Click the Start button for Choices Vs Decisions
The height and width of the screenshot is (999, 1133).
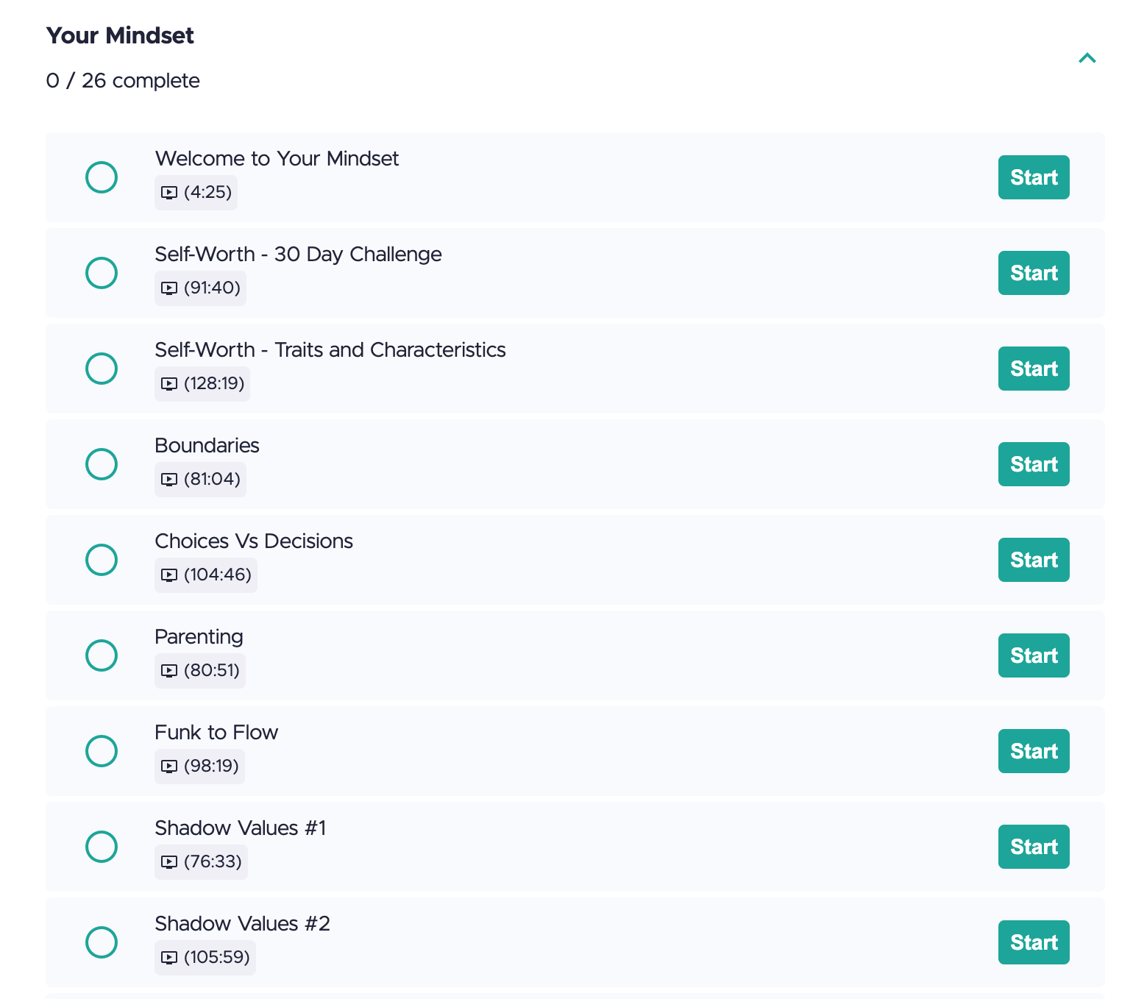point(1033,560)
